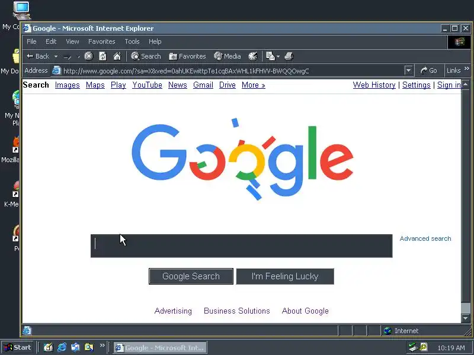
Task: Open the Media pane from the toolbar
Action: (x=228, y=56)
